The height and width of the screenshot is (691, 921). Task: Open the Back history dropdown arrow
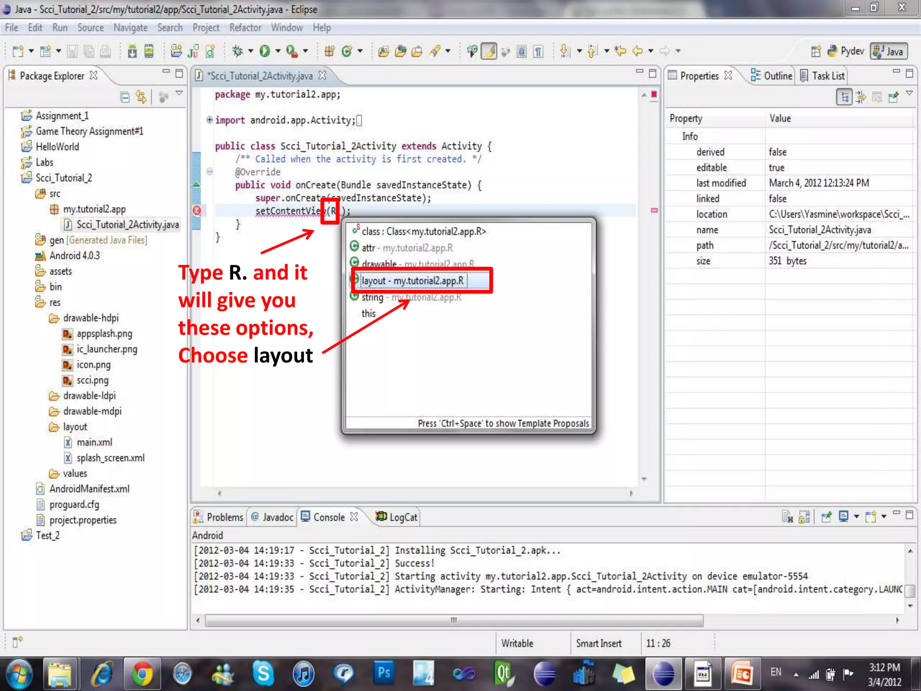[651, 51]
